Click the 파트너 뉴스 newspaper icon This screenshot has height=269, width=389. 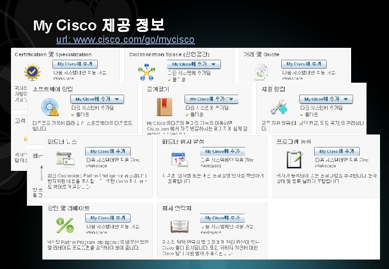point(65,159)
